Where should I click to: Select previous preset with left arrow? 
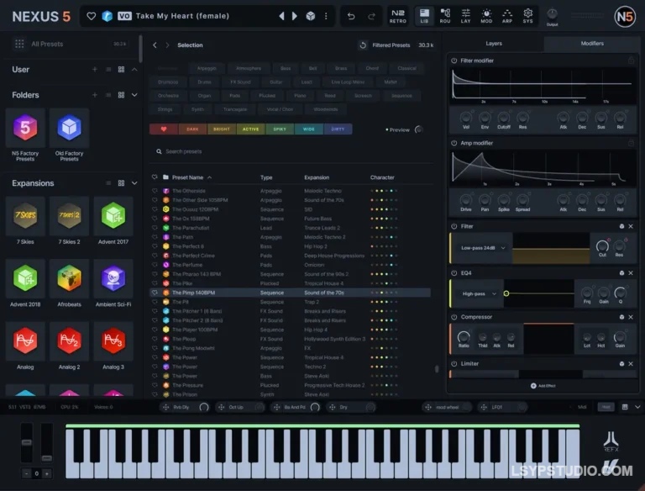click(282, 16)
